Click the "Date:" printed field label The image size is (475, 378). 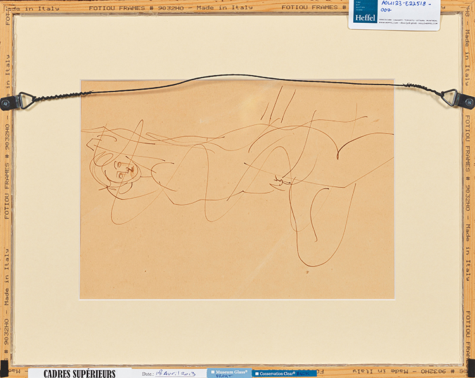click(x=148, y=374)
